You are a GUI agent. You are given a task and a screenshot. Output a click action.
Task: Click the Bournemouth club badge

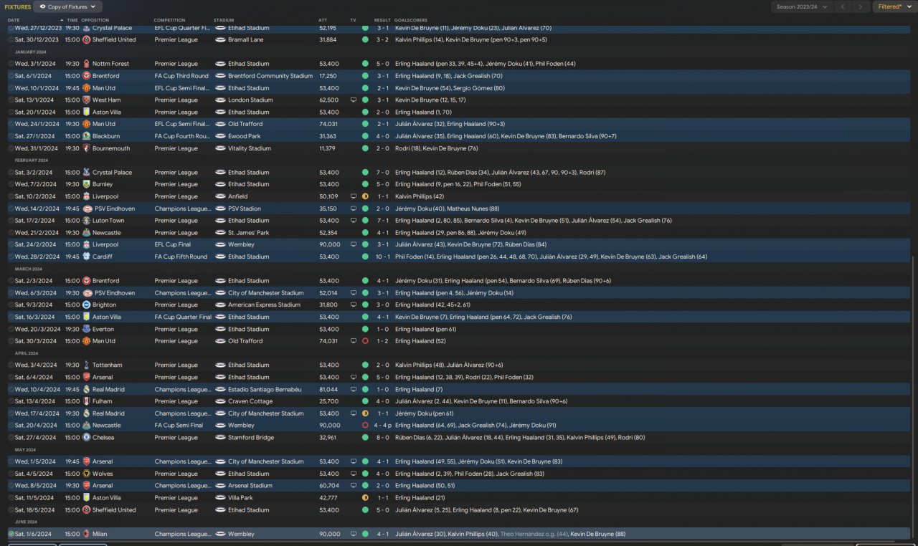point(86,148)
